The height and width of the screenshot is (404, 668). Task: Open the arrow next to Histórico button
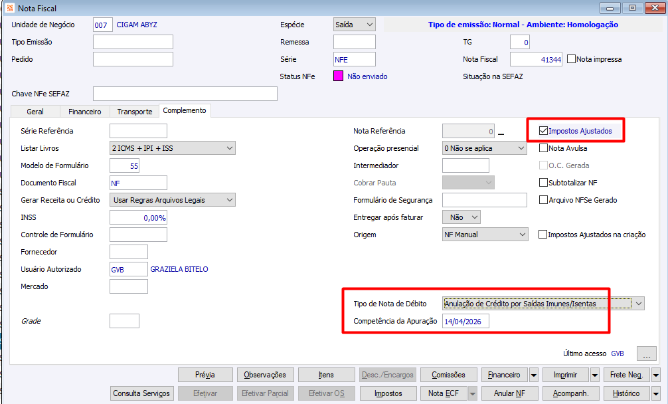[656, 393]
